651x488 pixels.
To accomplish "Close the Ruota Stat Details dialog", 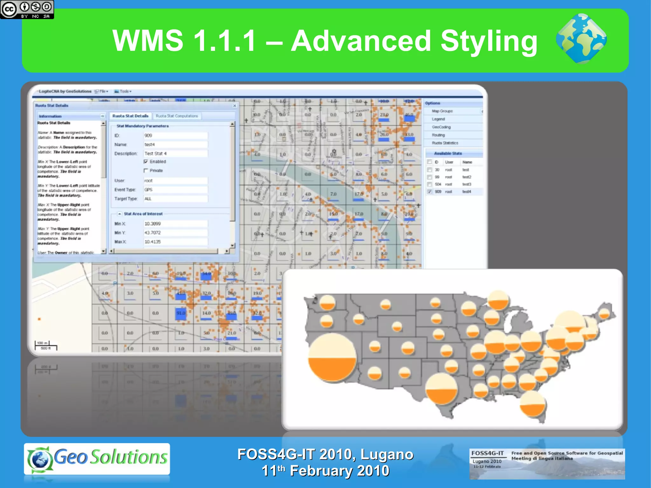I will [235, 106].
